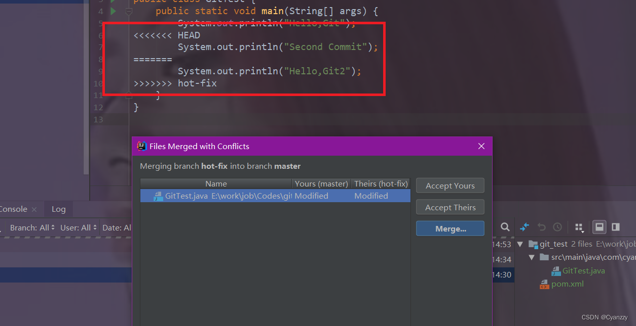Open the Branch: All filter dropdown
Viewport: 636px width, 326px height.
(33, 227)
